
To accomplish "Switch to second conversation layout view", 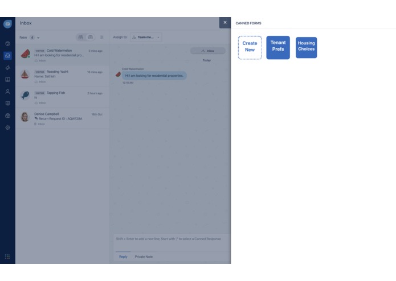I will tap(91, 38).
